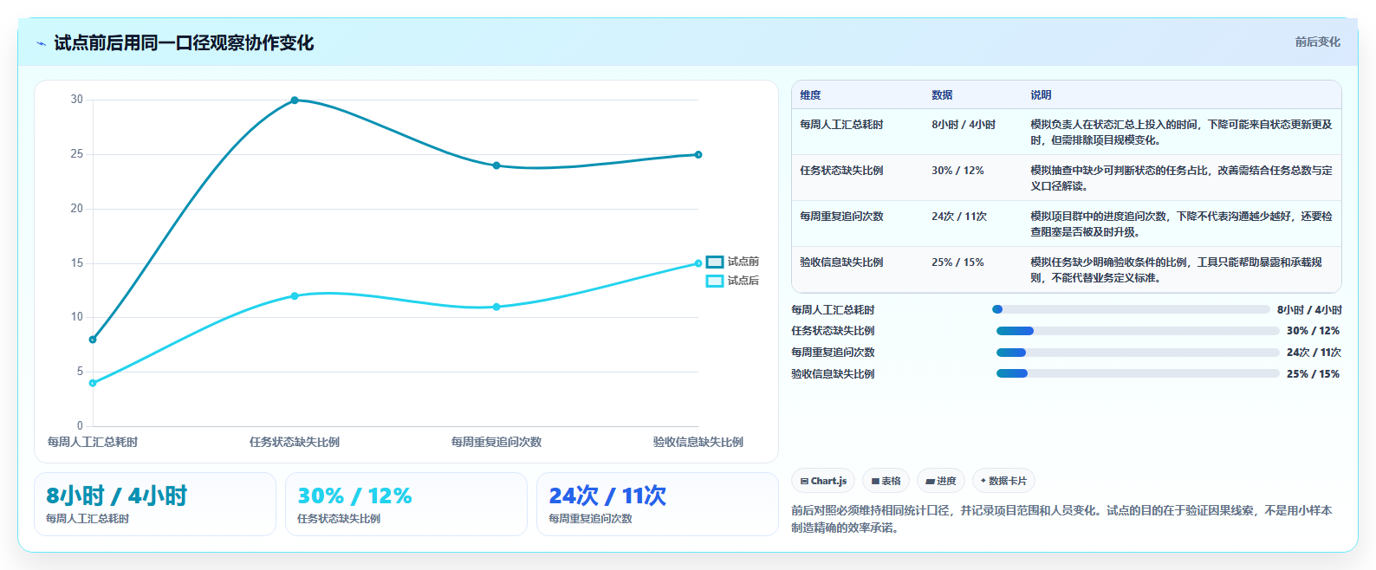Open the 30% / 12% summary card
Viewport: 1376px width, 570px height.
pyautogui.click(x=406, y=504)
